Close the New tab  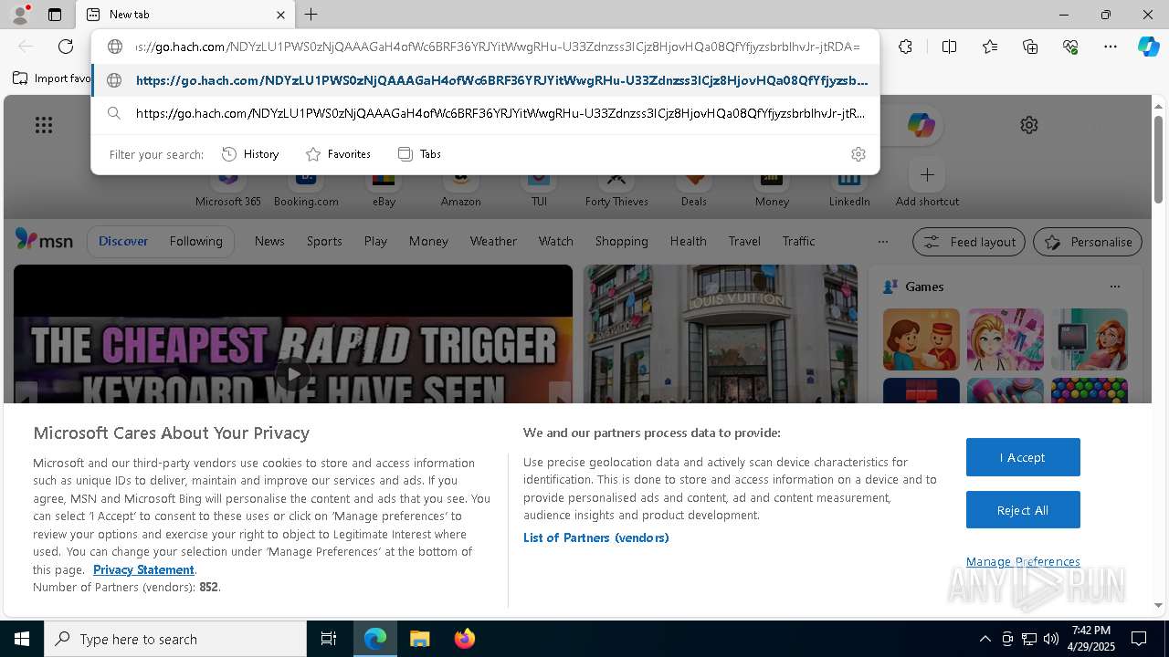coord(280,15)
